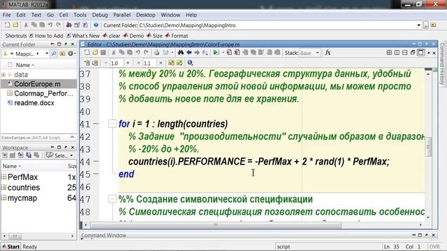Go up one folder level icon
The image size is (447, 251).
pos(62,54)
